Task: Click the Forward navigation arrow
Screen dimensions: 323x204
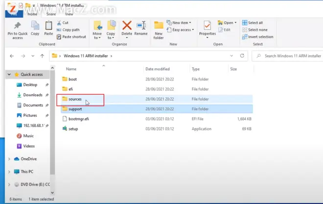Action: [x=23, y=56]
